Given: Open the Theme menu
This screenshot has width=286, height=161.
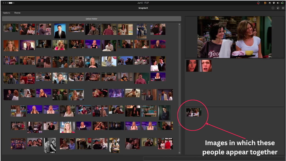Looking at the screenshot, I should pos(17,13).
